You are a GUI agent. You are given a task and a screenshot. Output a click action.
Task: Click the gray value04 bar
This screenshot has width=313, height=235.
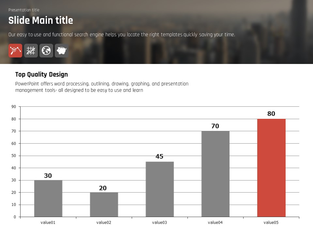216,174
